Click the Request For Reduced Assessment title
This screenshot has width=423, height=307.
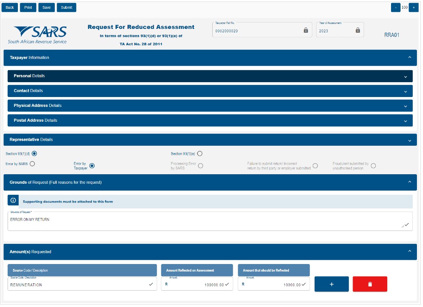click(141, 27)
